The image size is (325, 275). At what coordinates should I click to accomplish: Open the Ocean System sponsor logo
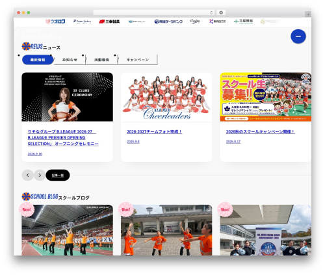coord(82,21)
